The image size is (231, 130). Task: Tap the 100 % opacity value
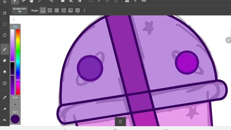[x=15, y=112]
